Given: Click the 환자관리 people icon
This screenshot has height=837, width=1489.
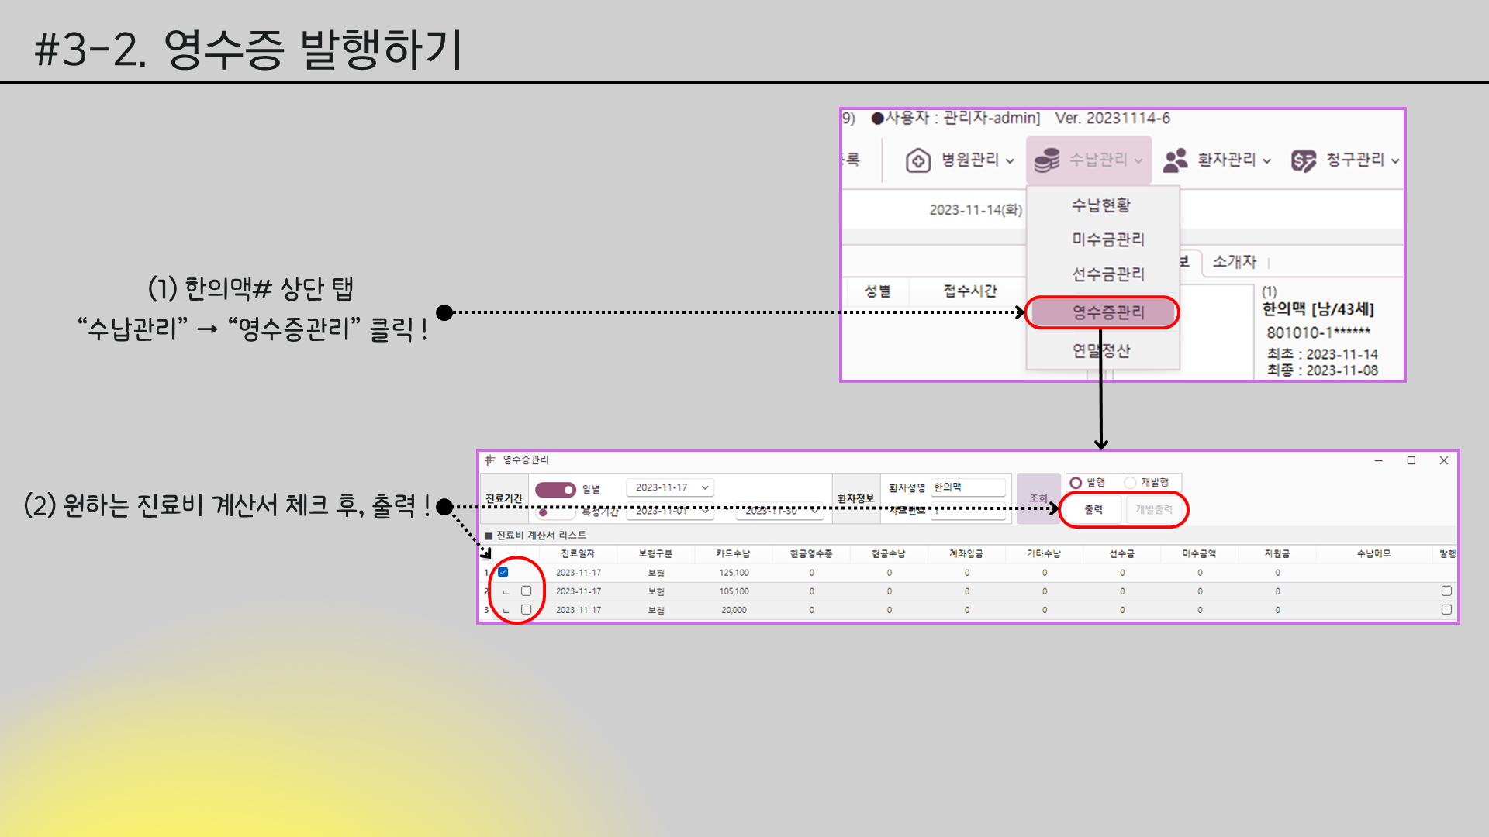Looking at the screenshot, I should coord(1175,160).
